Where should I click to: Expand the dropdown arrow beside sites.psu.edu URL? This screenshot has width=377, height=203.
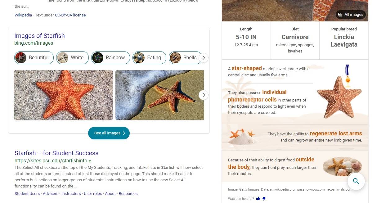click(x=90, y=161)
